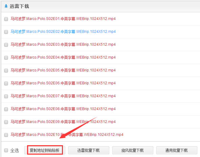Click the blue download arrow icon

[x=6, y=6]
